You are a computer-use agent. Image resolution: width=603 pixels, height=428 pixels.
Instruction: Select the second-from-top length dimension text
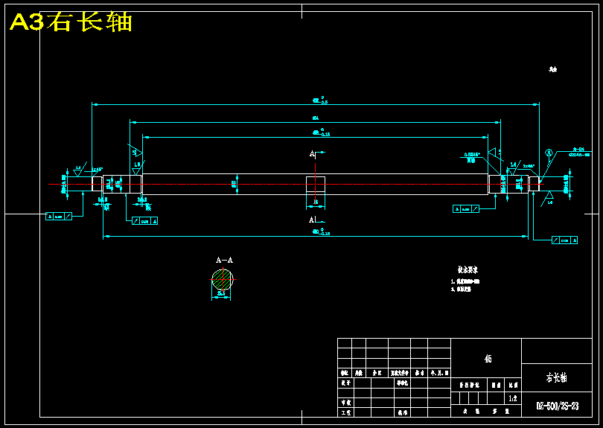pyautogui.click(x=316, y=118)
